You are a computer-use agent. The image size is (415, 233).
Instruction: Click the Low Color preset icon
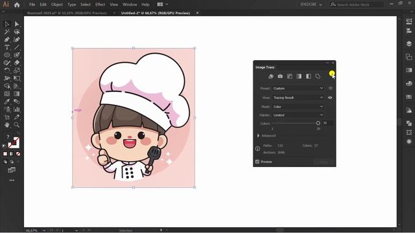pyautogui.click(x=290, y=76)
